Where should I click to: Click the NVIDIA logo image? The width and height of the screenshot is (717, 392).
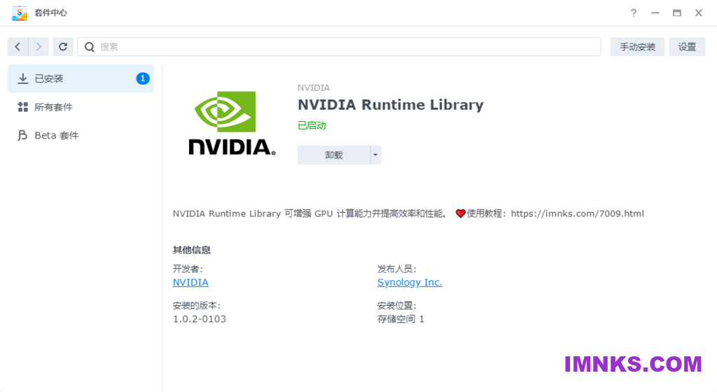[x=232, y=123]
